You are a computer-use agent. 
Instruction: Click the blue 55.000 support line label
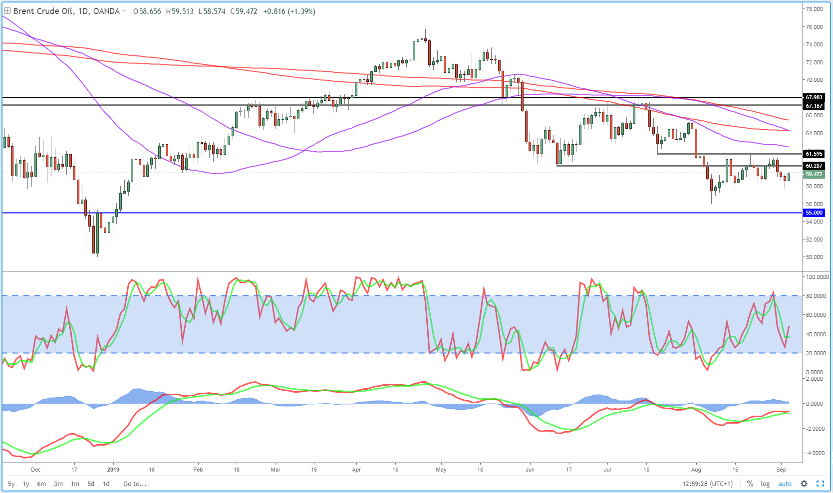[x=814, y=213]
